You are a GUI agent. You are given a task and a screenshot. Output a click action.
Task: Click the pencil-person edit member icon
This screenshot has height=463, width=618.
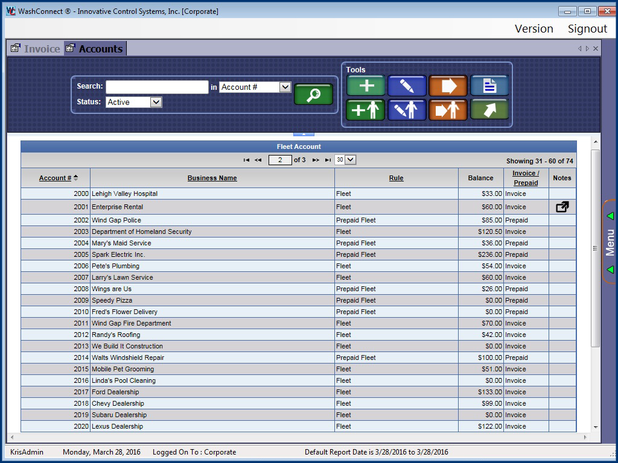coord(407,110)
